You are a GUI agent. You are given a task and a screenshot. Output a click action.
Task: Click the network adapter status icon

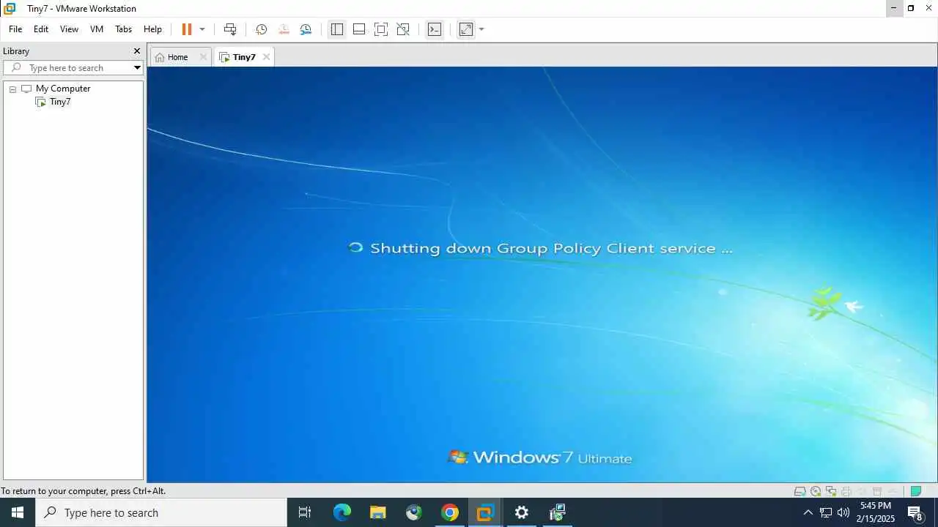(831, 491)
